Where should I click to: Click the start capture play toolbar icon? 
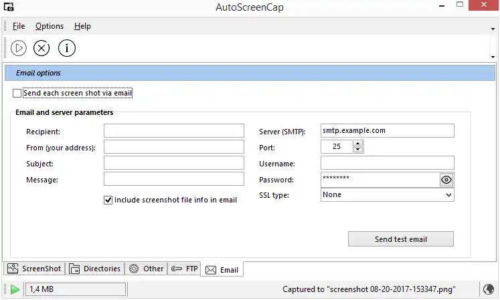(19, 47)
